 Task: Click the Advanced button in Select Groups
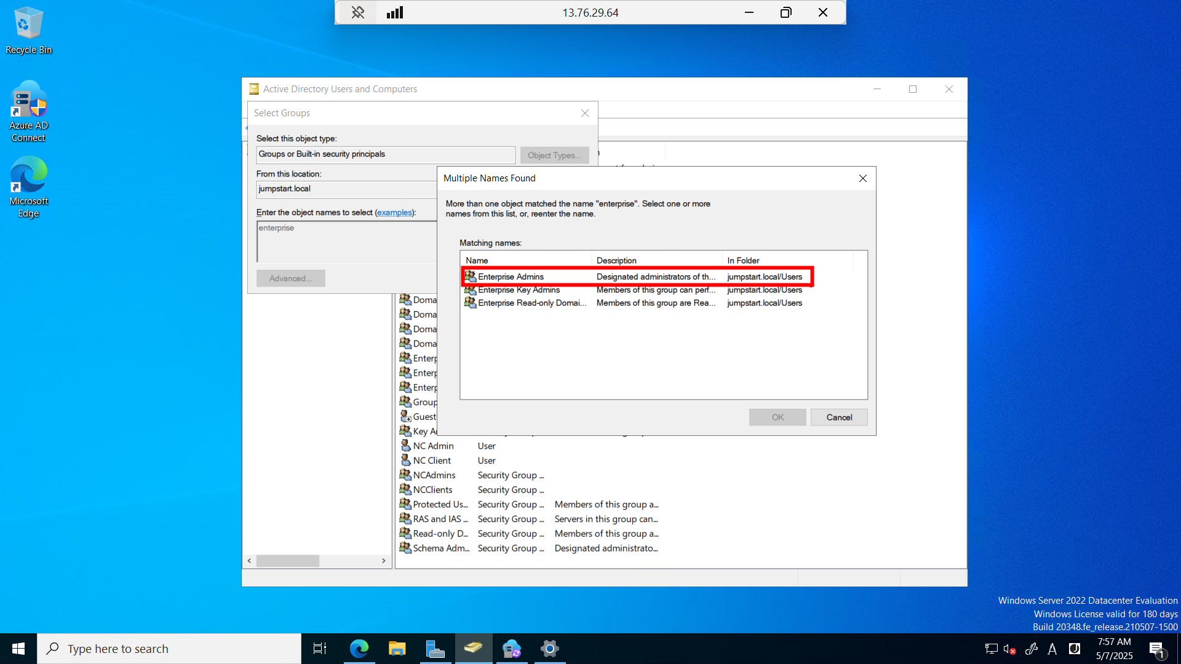(290, 278)
